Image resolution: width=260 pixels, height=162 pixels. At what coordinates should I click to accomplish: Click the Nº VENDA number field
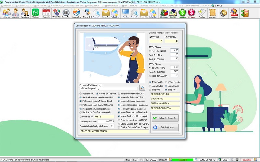coord(156,41)
